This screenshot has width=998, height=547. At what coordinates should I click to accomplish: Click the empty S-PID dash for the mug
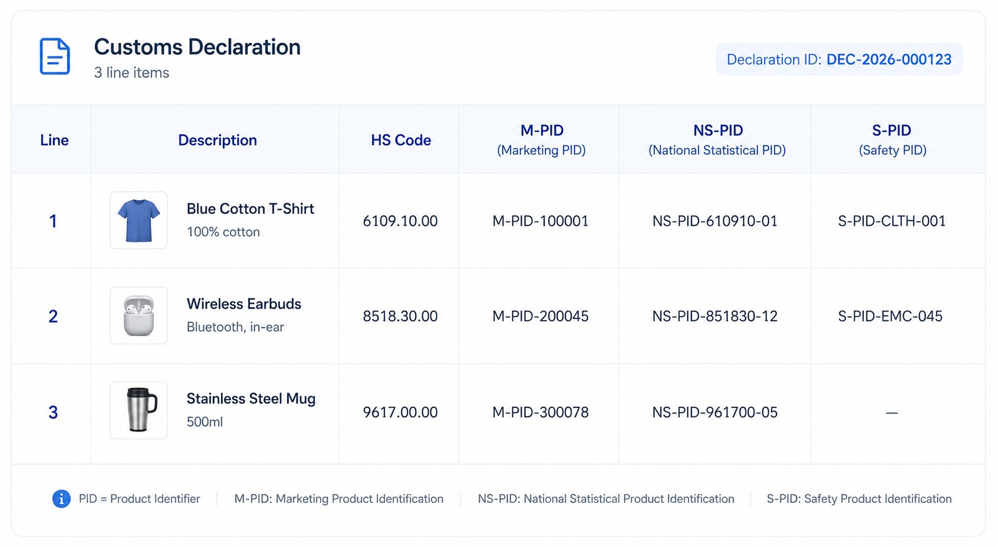pos(892,413)
